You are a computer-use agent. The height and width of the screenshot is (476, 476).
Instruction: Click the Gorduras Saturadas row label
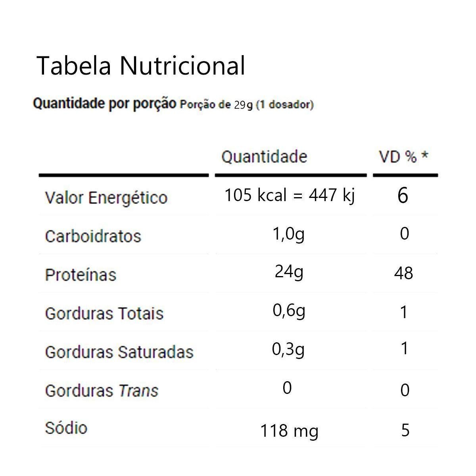[x=119, y=352]
